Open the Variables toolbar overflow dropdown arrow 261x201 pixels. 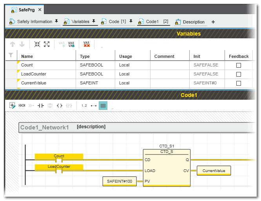tap(102, 47)
